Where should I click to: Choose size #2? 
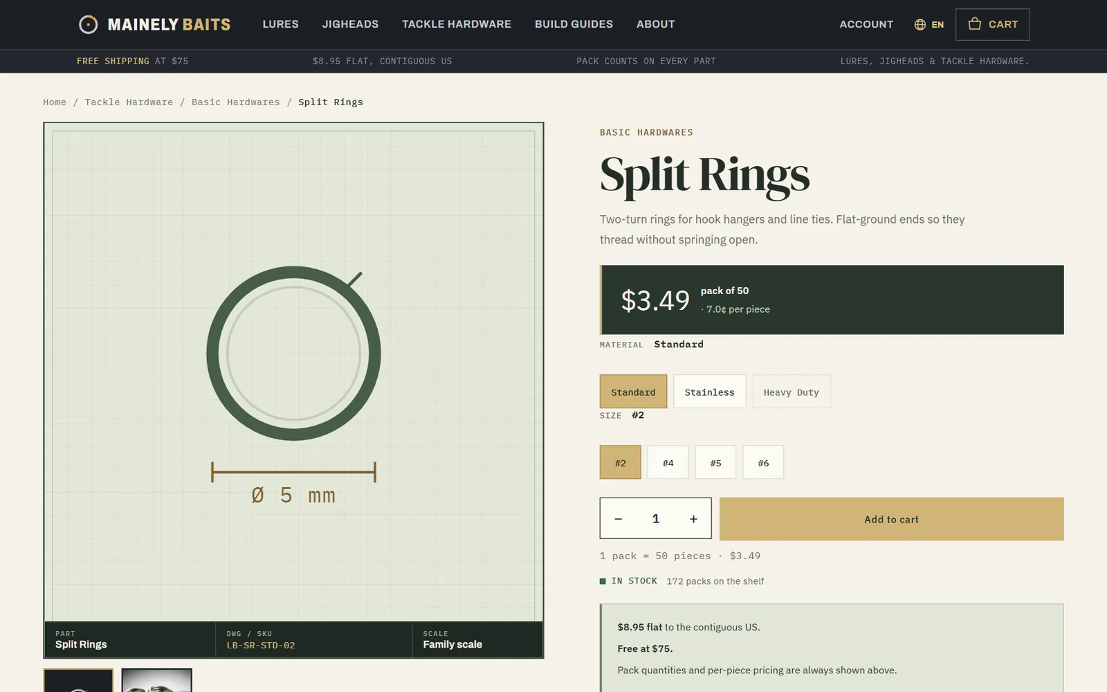click(x=620, y=462)
